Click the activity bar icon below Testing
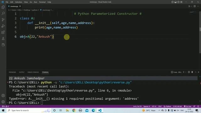The image size is (201, 113). (x=3, y=45)
